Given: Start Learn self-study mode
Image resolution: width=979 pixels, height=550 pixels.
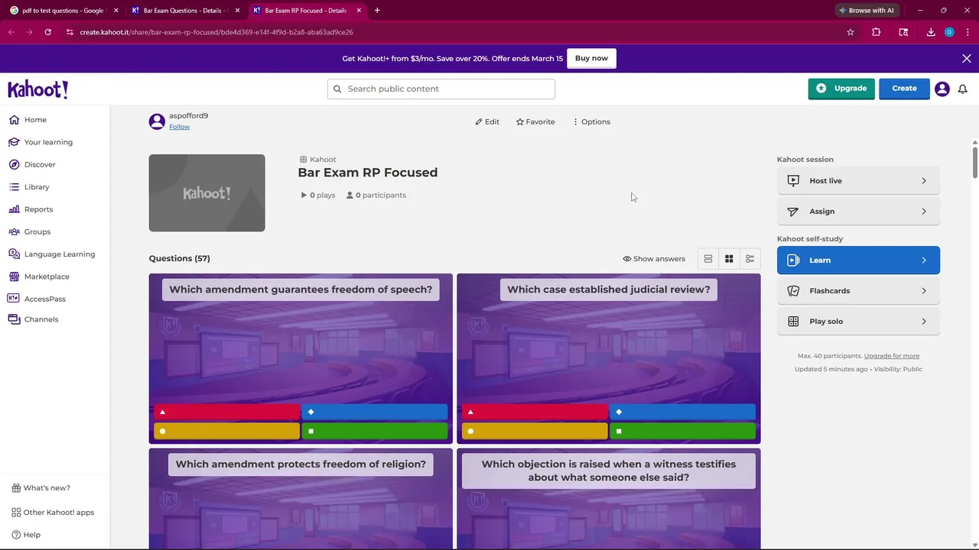Looking at the screenshot, I should pyautogui.click(x=858, y=260).
